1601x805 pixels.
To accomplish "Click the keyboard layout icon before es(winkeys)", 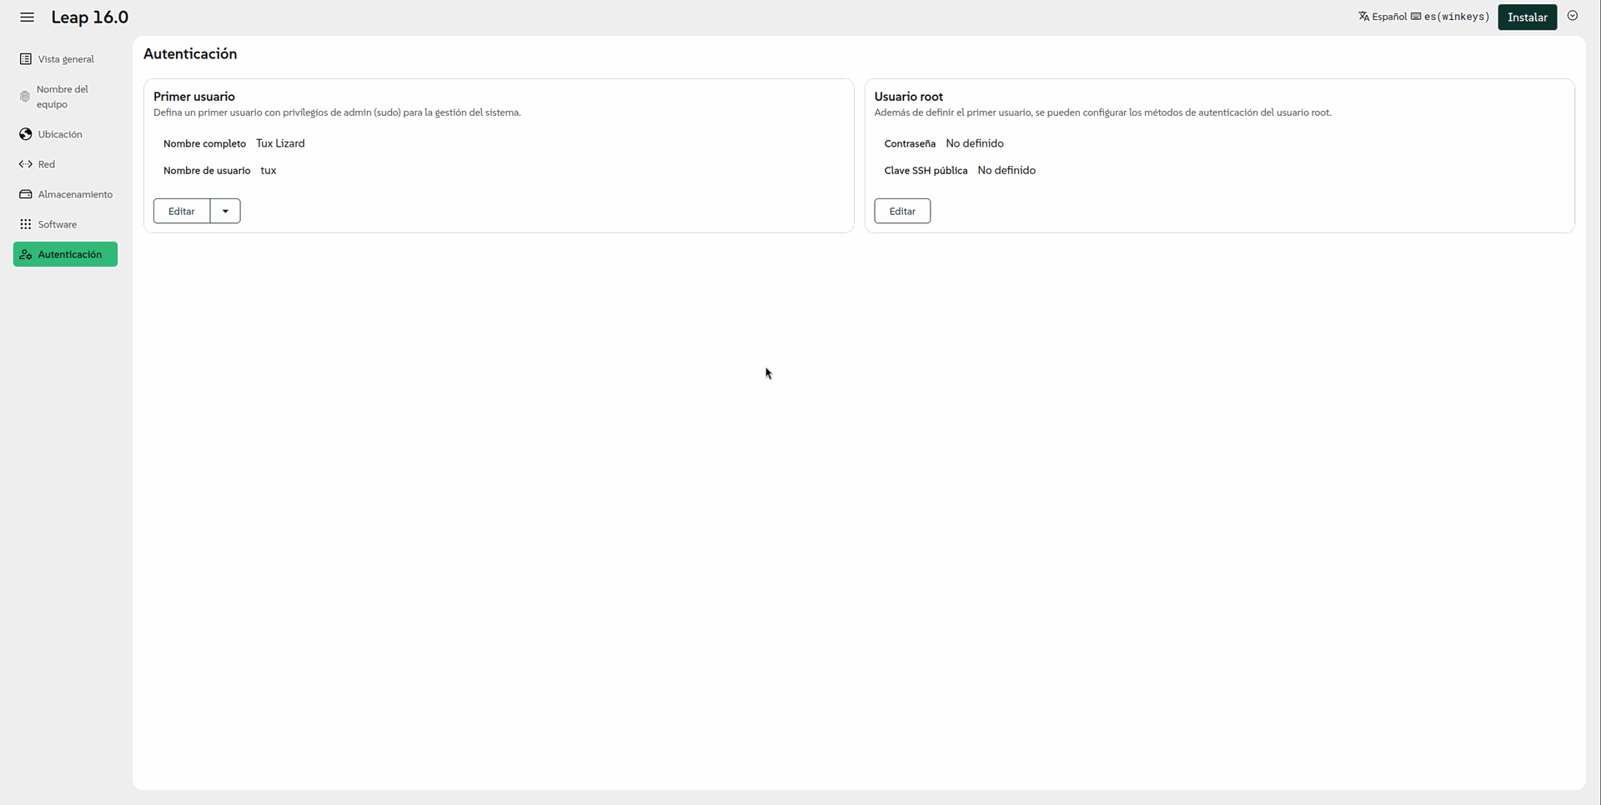I will 1416,17.
